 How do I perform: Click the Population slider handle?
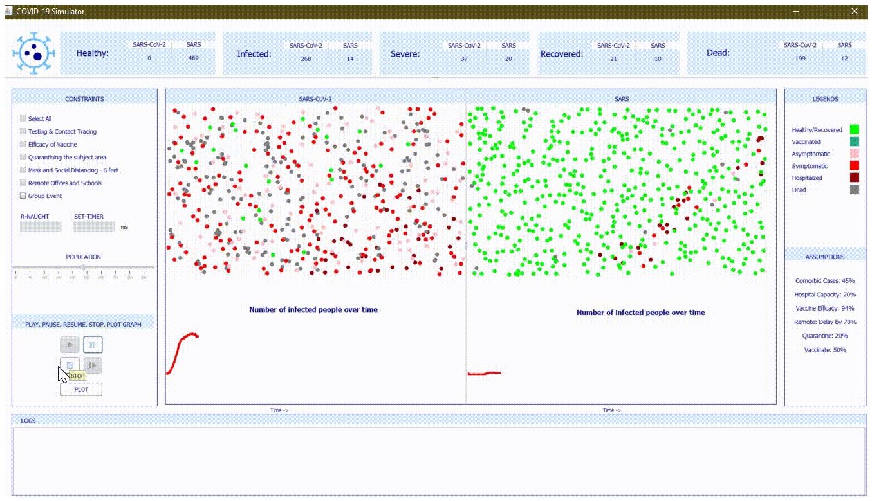pyautogui.click(x=83, y=267)
